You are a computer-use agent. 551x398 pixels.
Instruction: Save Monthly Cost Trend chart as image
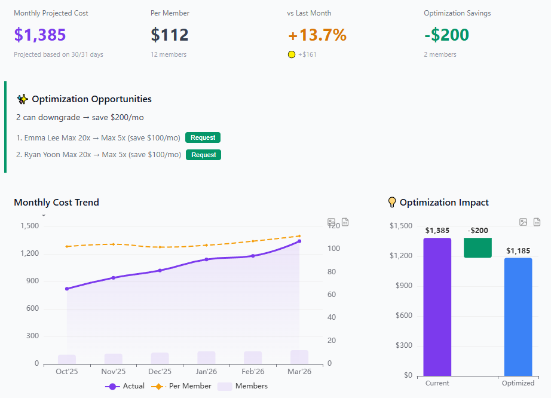coord(332,222)
